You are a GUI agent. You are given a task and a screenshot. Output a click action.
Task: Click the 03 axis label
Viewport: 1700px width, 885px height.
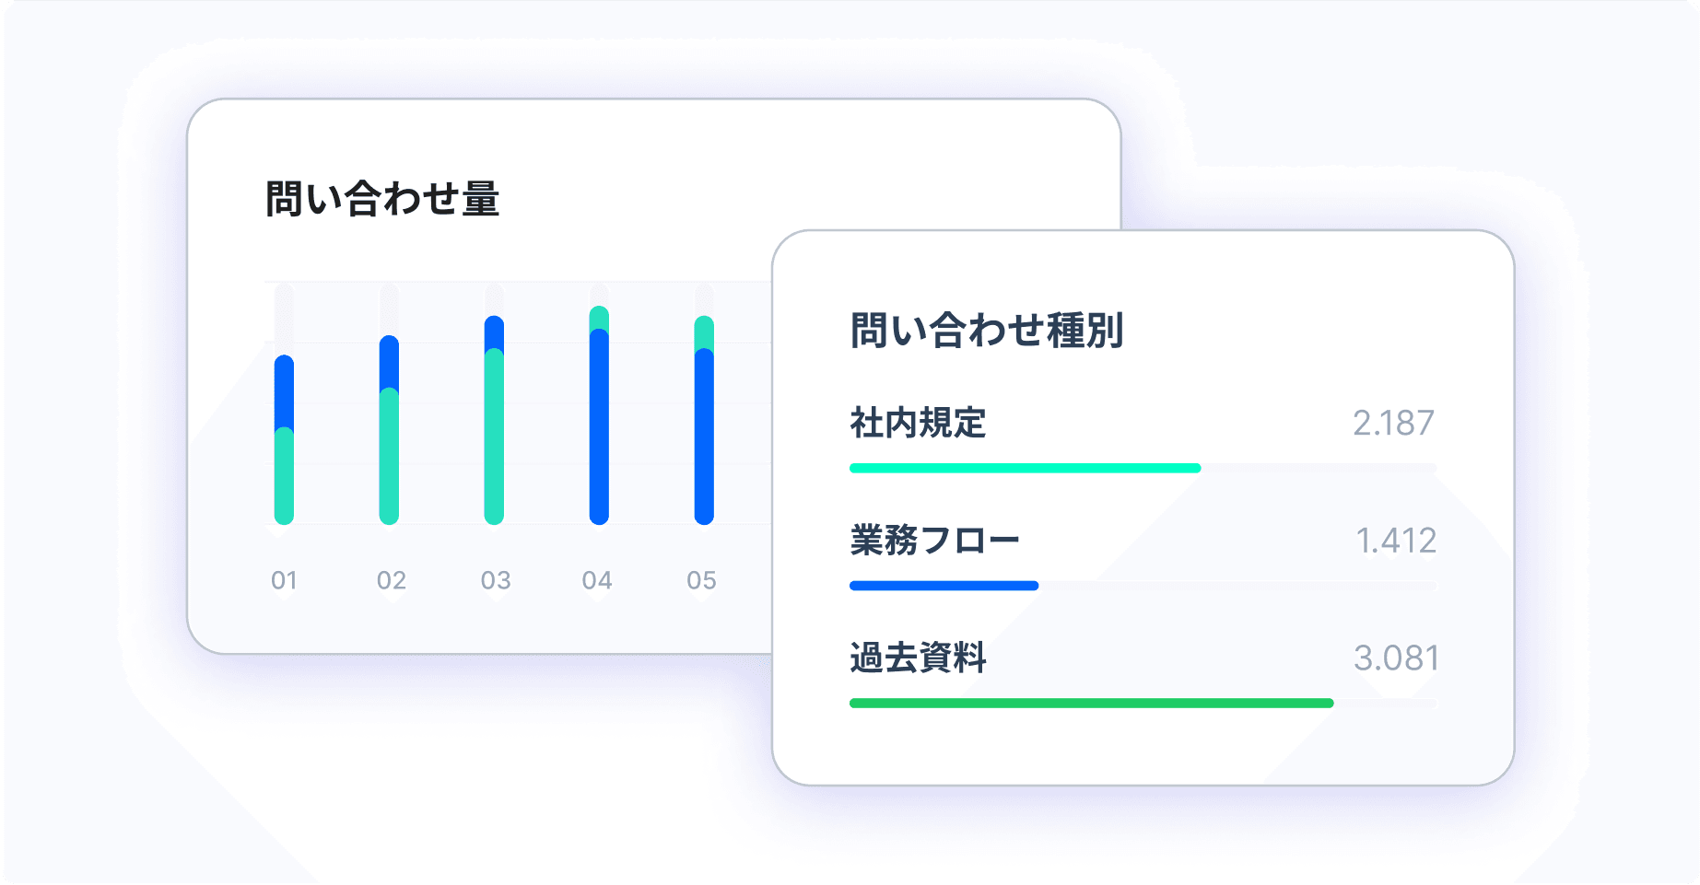click(496, 580)
